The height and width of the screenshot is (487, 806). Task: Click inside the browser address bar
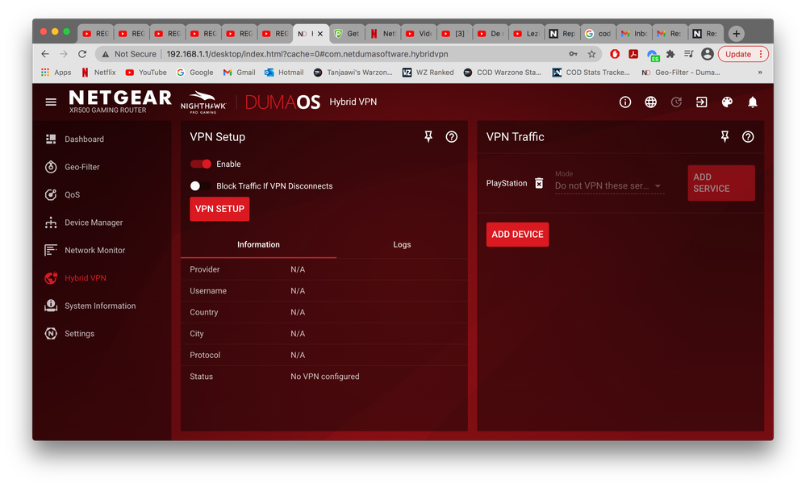323,53
